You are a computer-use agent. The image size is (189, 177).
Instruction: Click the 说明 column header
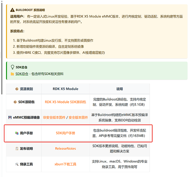120,89
